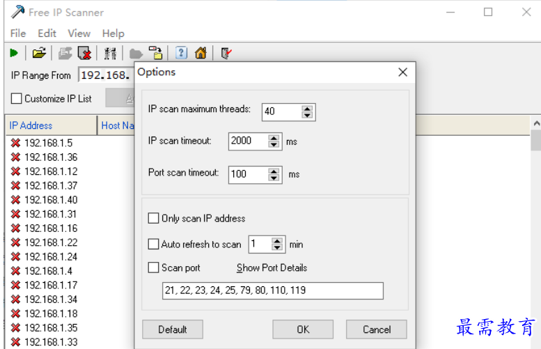
Task: Select the 192.168.1.4 row text
Action: [48, 271]
